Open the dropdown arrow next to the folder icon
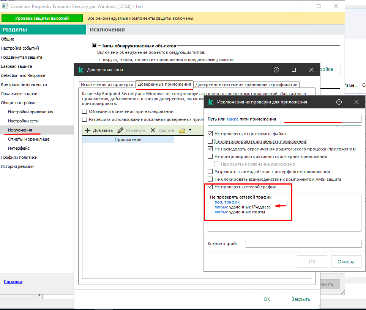 pos(190,130)
